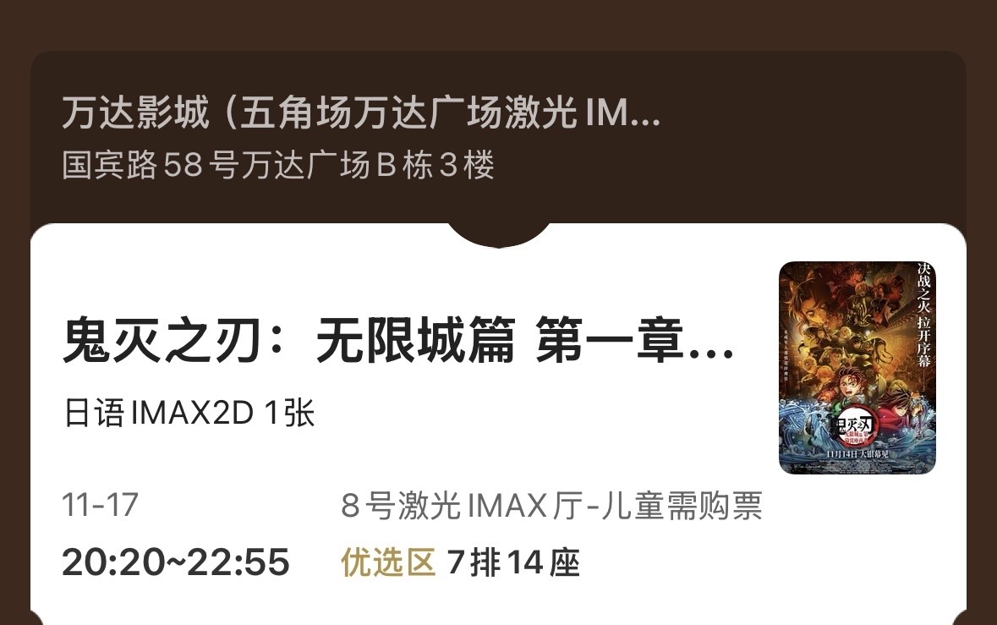Tap the 儿童需购票 notice text
This screenshot has height=625, width=997.
click(681, 506)
